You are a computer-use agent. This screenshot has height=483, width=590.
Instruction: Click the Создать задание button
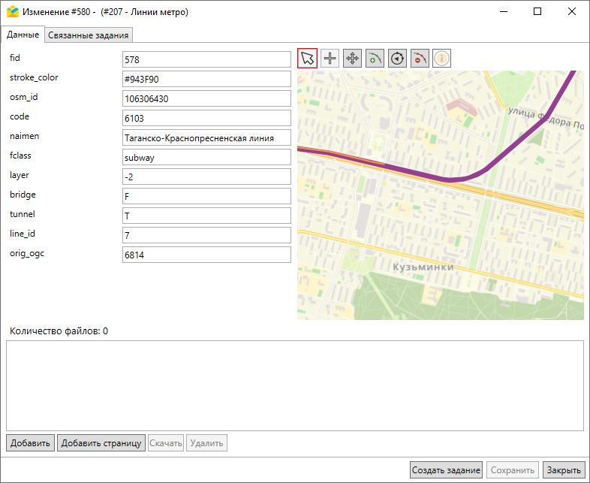[x=446, y=470]
